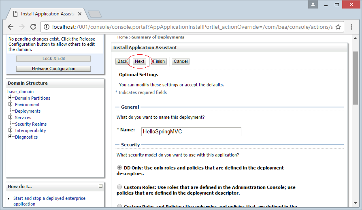Click the address bar URL
Screen dimensions: 362x210
coord(192,27)
